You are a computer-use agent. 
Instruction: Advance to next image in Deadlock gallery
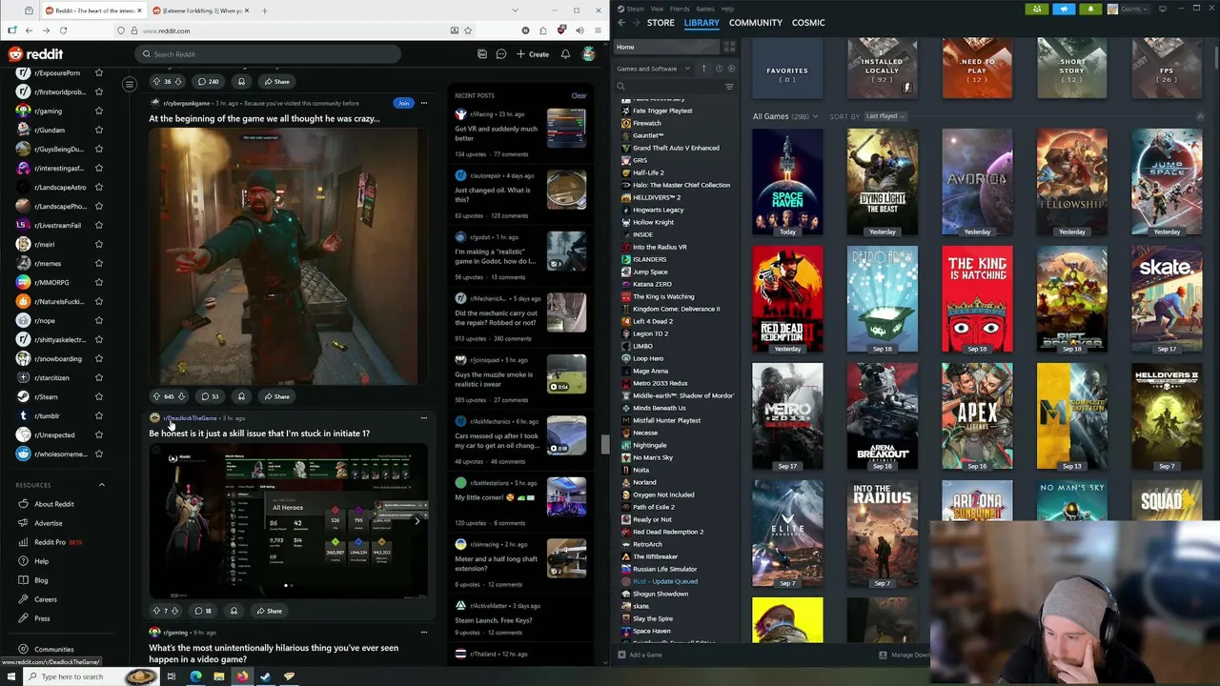tap(417, 521)
